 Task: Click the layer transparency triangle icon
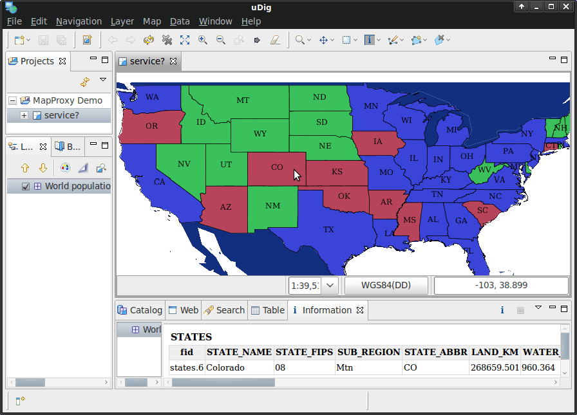pyautogui.click(x=83, y=168)
